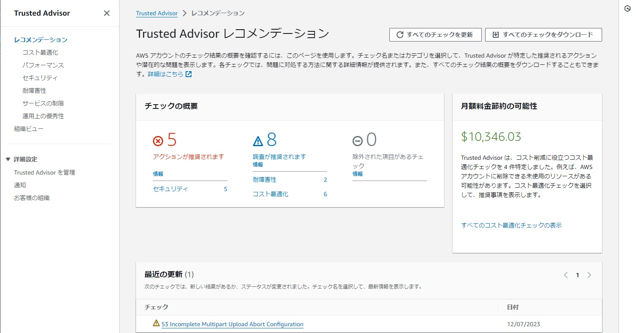636x333 pixels.
Task: Go to next page with the right chevron
Action: pos(589,275)
